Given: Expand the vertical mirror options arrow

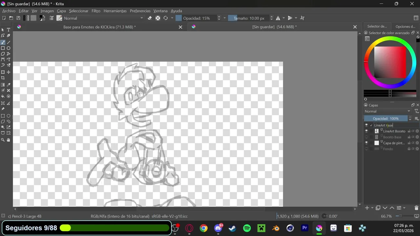Looking at the screenshot, I should tap(296, 18).
